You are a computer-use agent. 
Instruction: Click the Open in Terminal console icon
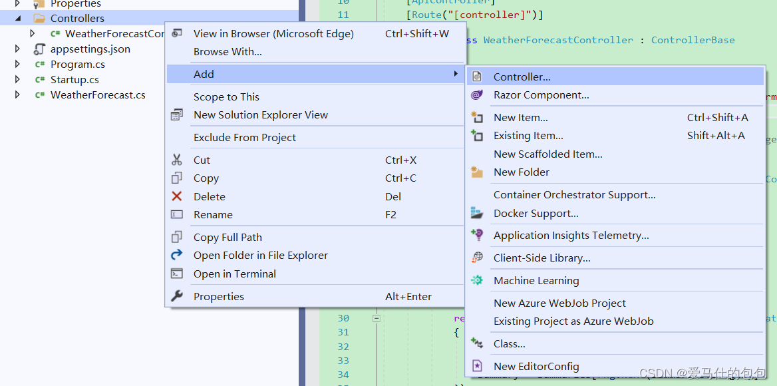tap(177, 274)
